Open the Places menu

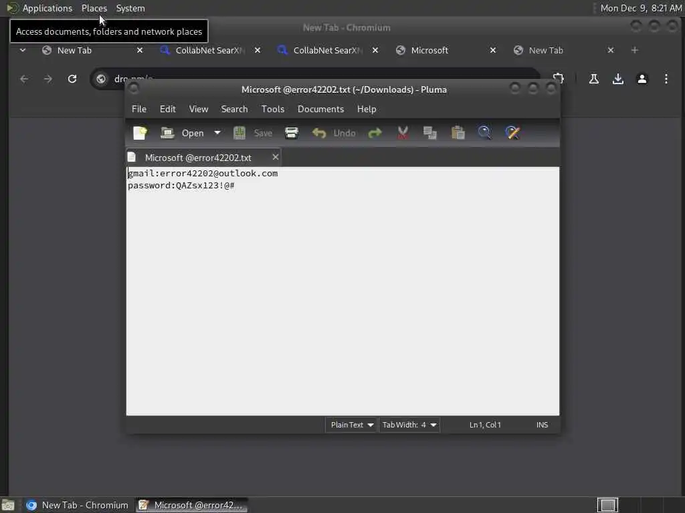click(x=94, y=8)
